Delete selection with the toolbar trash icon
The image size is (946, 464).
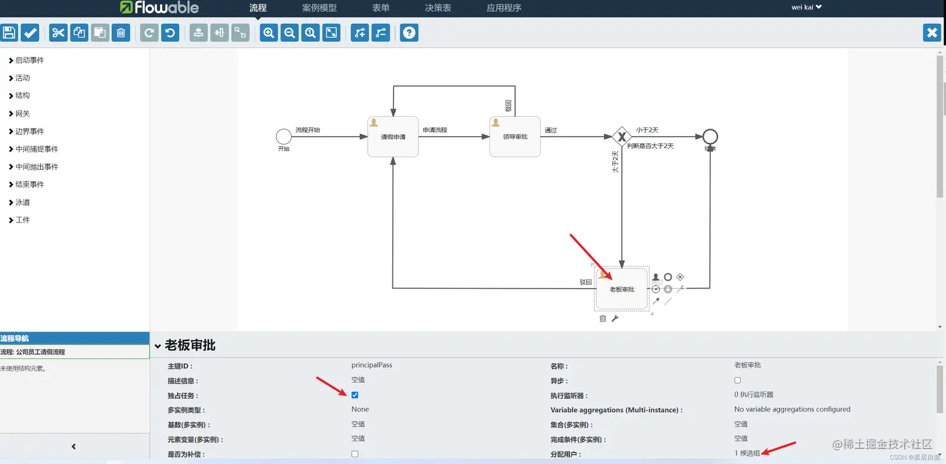[x=121, y=32]
